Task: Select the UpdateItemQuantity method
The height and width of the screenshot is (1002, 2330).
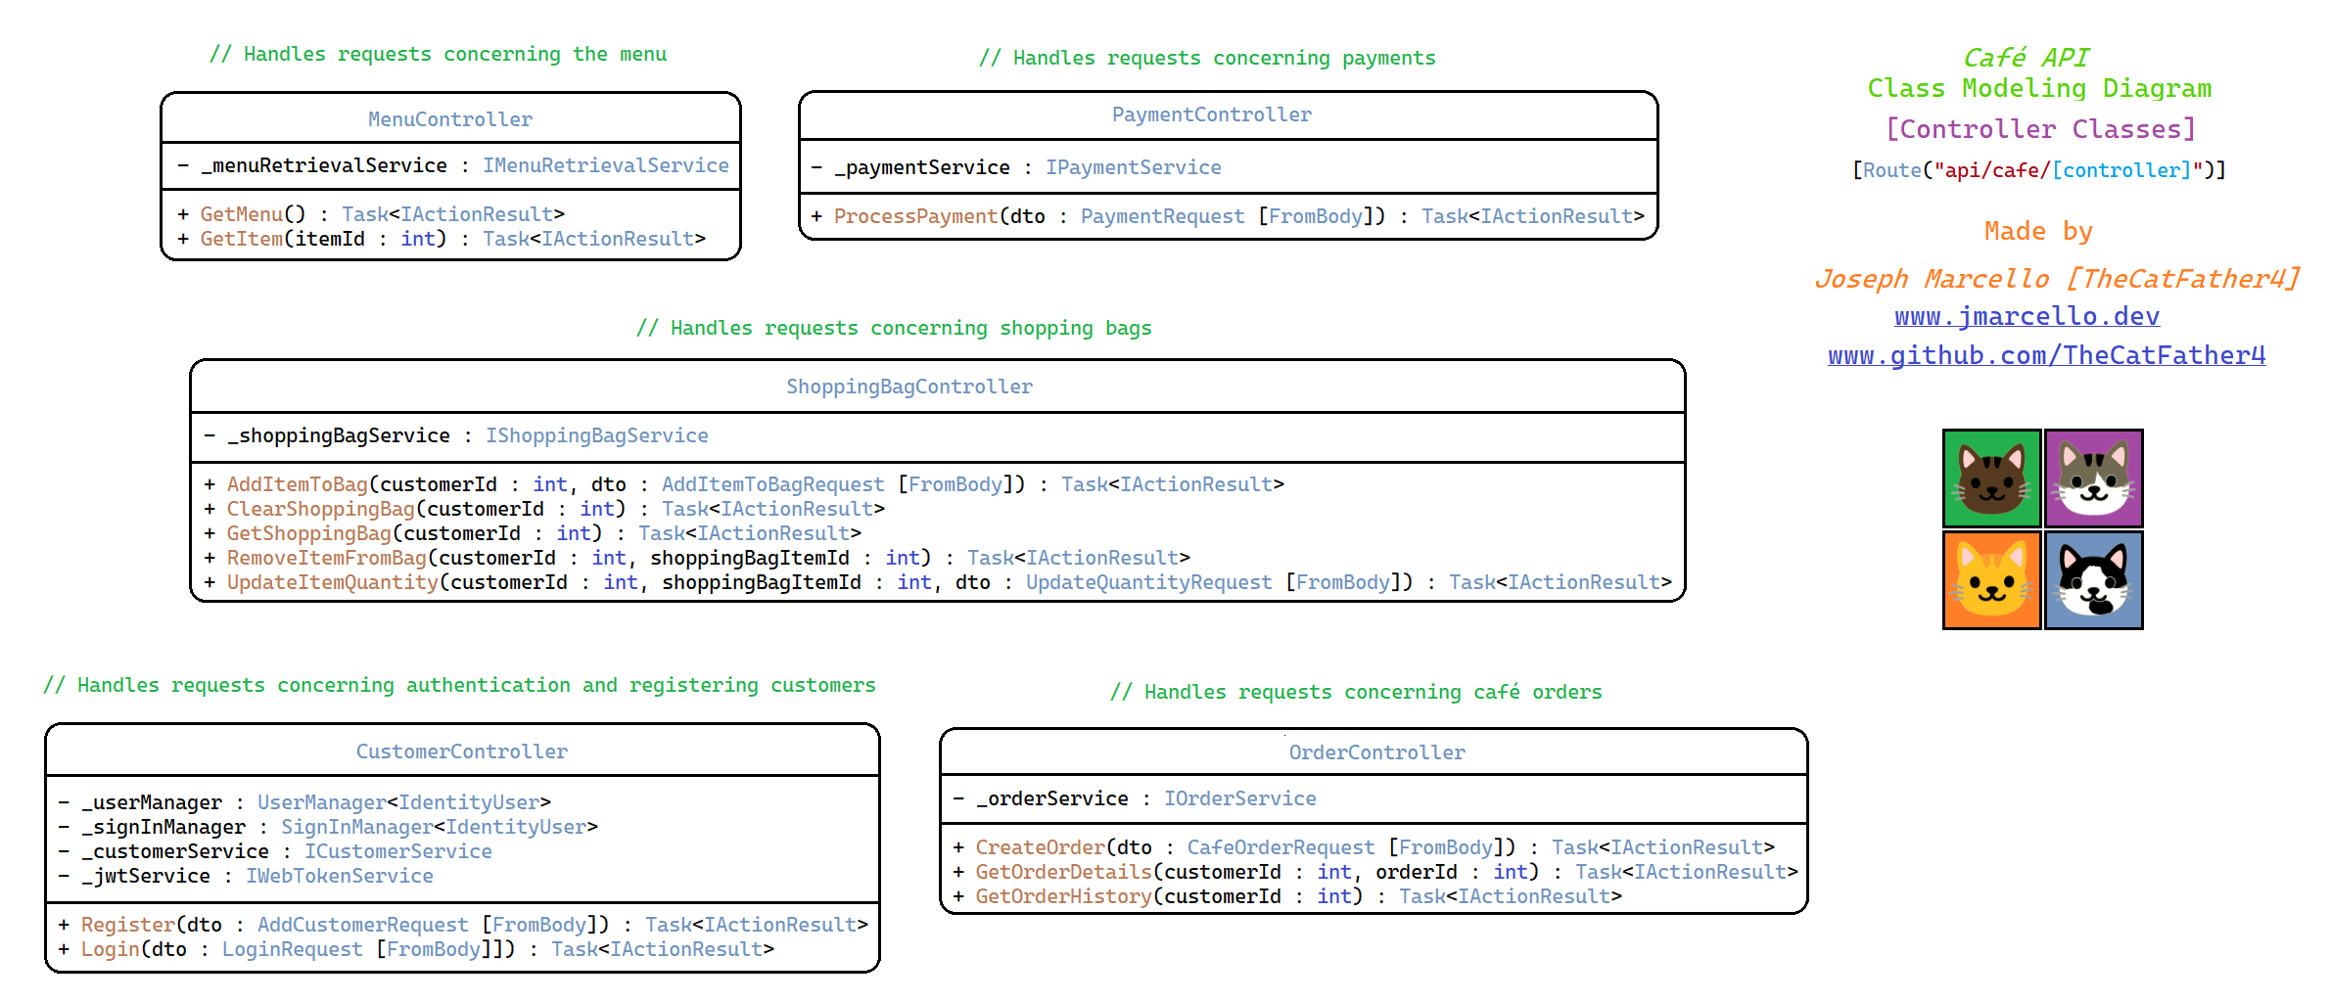Action: coord(332,582)
